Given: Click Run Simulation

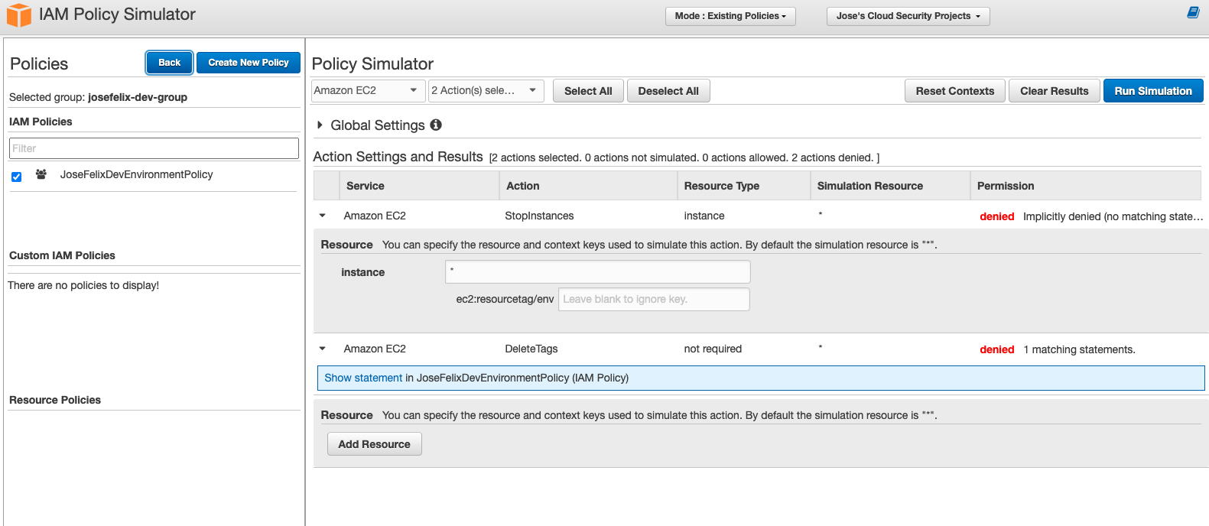Looking at the screenshot, I should 1153,91.
